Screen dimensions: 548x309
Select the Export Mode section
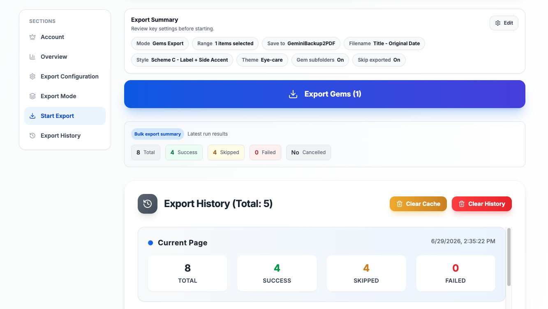pyautogui.click(x=65, y=96)
